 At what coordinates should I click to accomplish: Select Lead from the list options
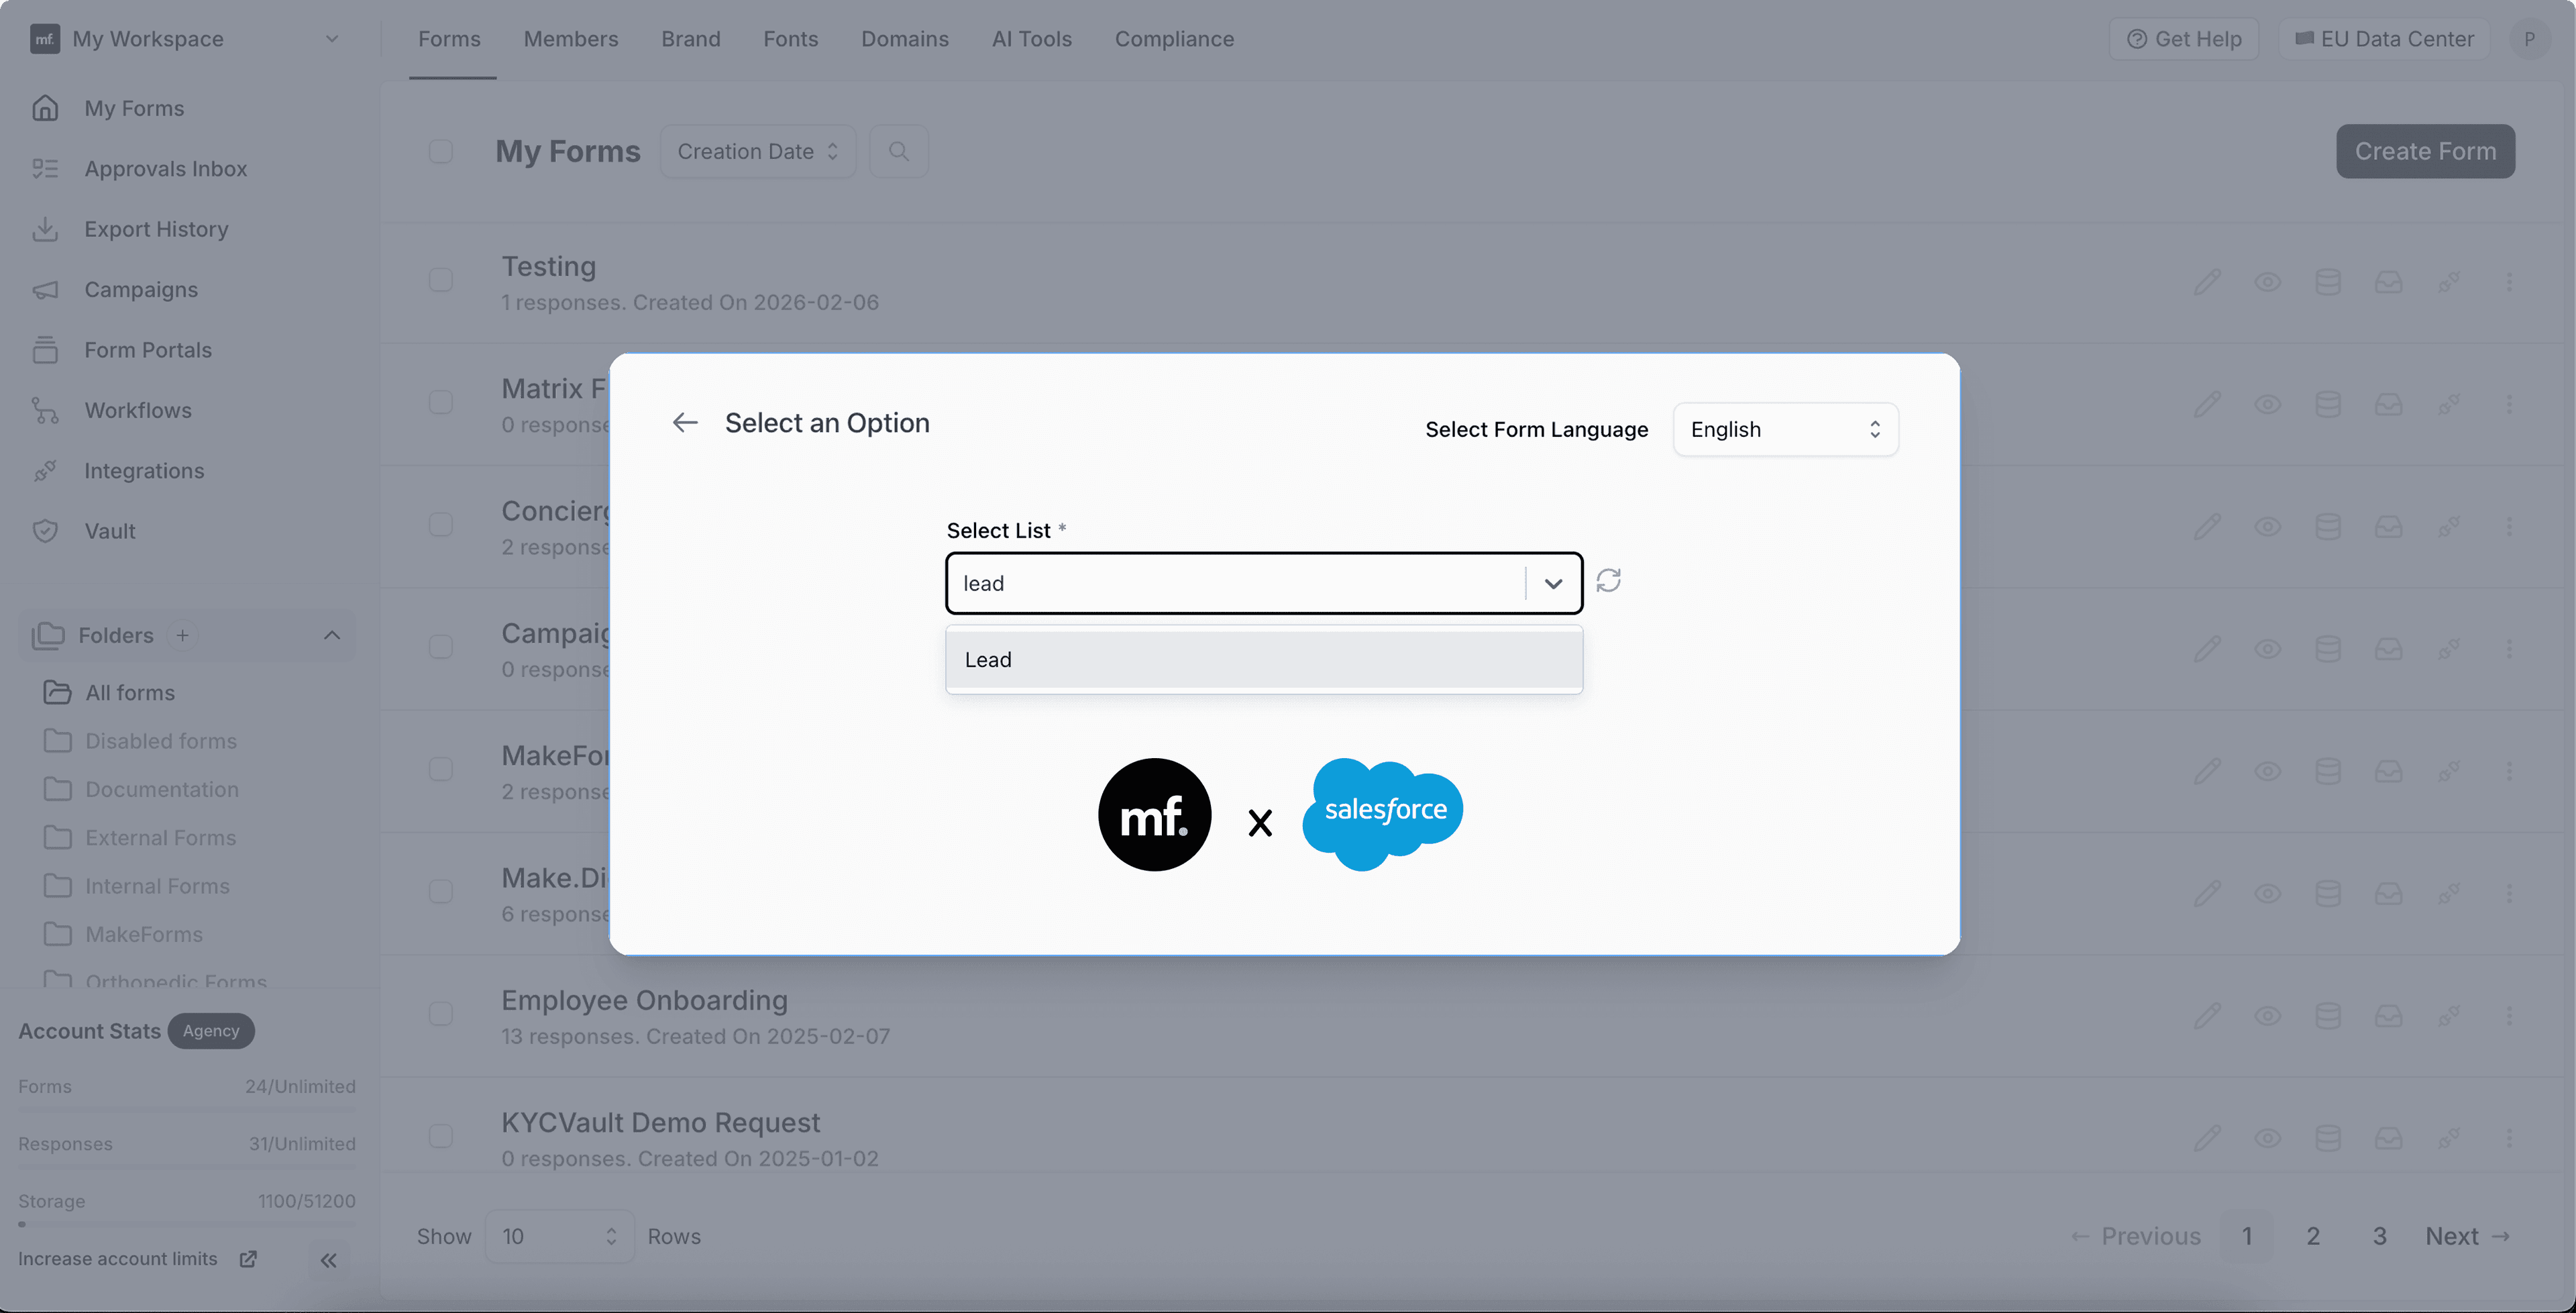[1262, 659]
